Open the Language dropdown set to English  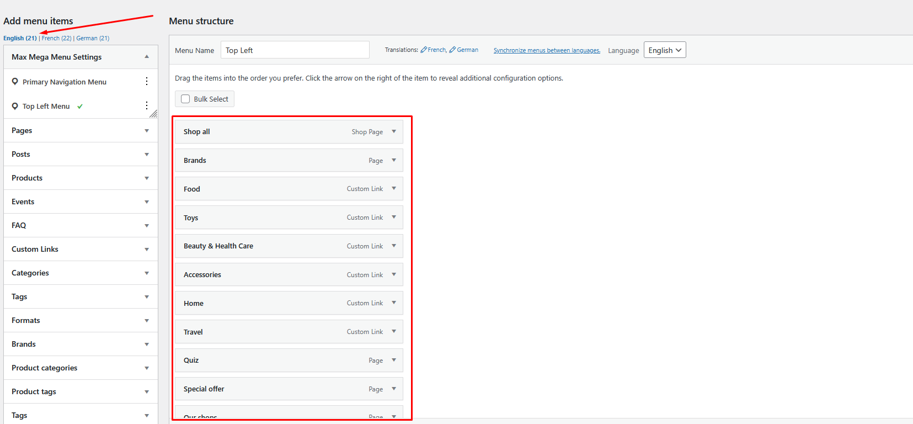click(664, 50)
